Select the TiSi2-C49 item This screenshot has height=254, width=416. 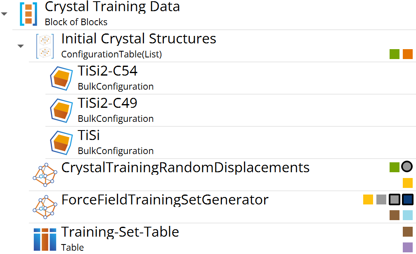pos(107,103)
